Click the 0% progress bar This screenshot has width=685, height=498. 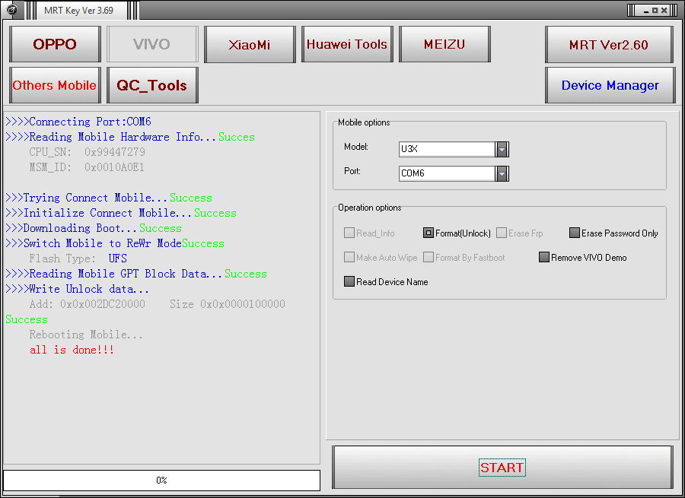161,480
